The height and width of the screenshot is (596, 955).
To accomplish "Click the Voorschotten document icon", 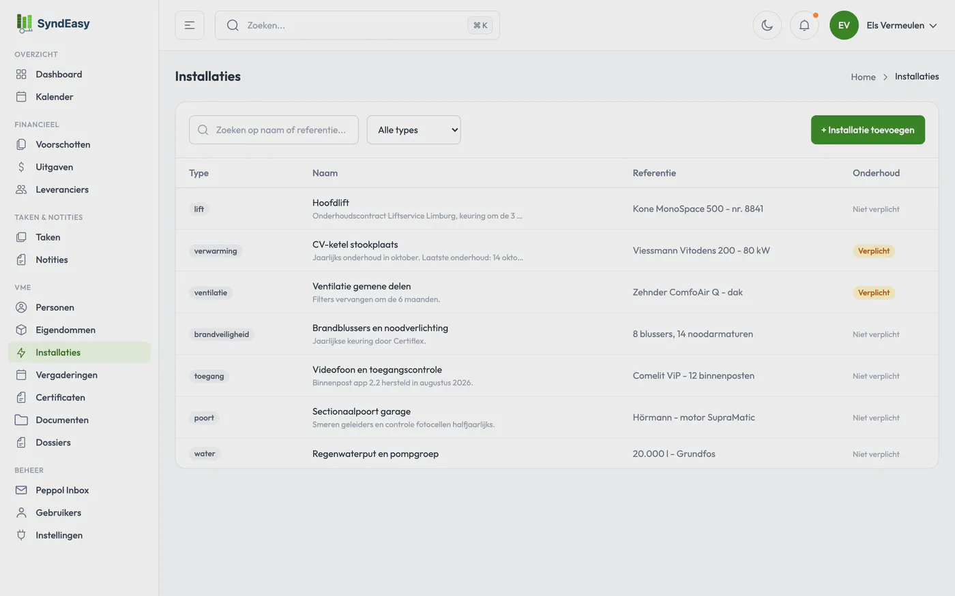I will [x=21, y=144].
